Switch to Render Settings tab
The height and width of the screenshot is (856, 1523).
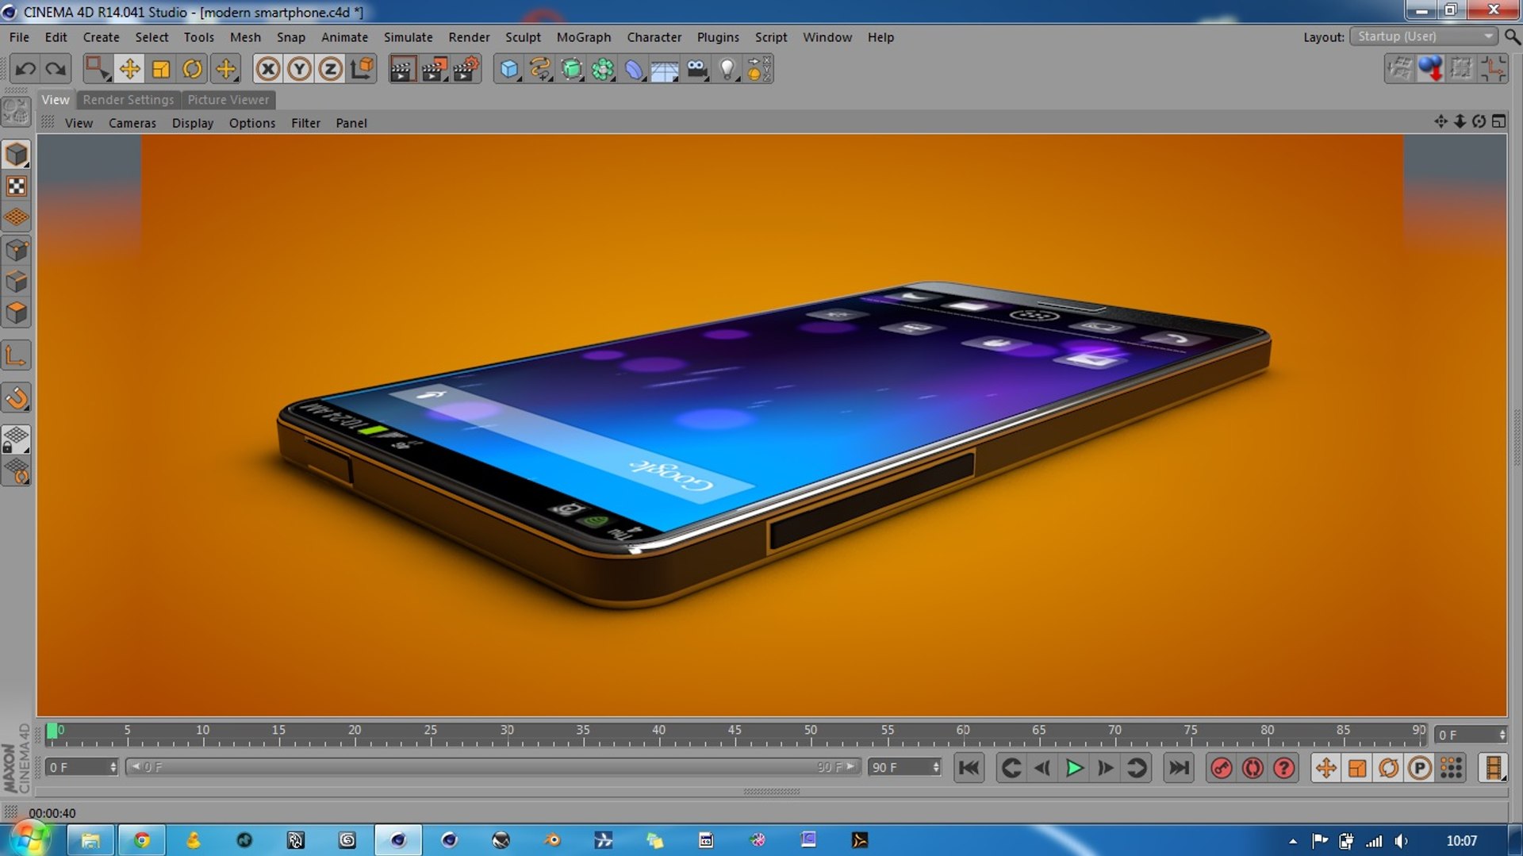128,100
